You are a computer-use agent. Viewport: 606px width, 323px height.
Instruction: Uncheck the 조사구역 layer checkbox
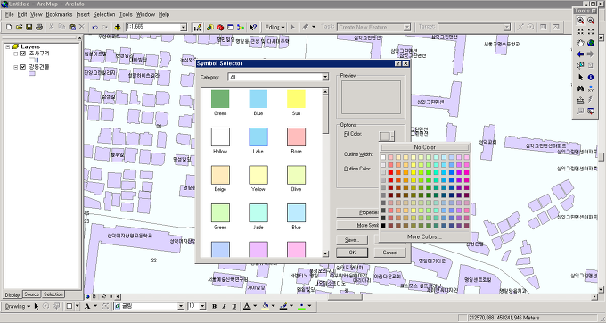(23, 54)
